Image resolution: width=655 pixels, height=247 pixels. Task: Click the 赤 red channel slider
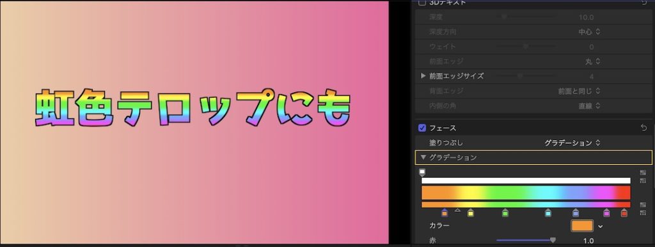[526, 241]
